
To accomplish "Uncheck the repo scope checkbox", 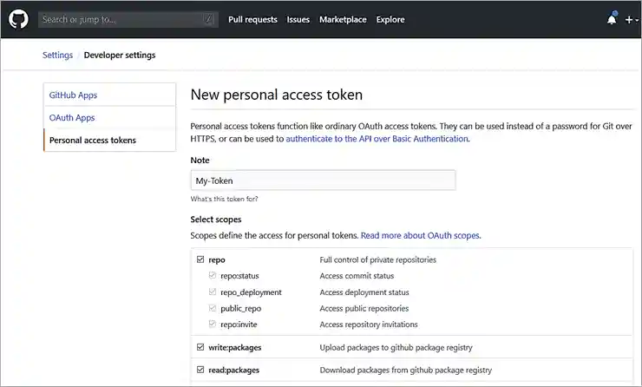I will coord(200,259).
